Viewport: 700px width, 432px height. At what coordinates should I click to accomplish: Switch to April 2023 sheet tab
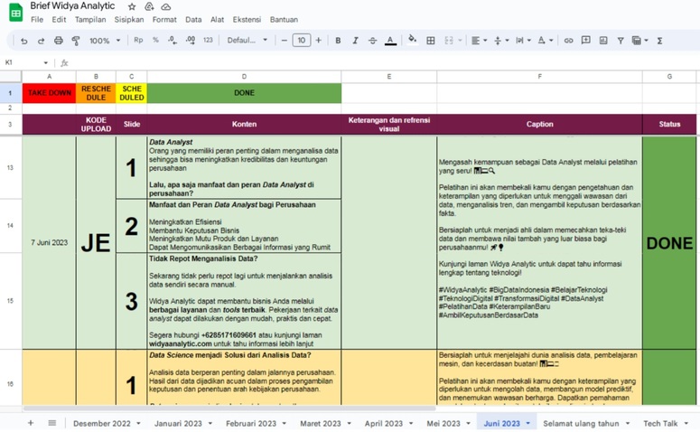click(384, 424)
